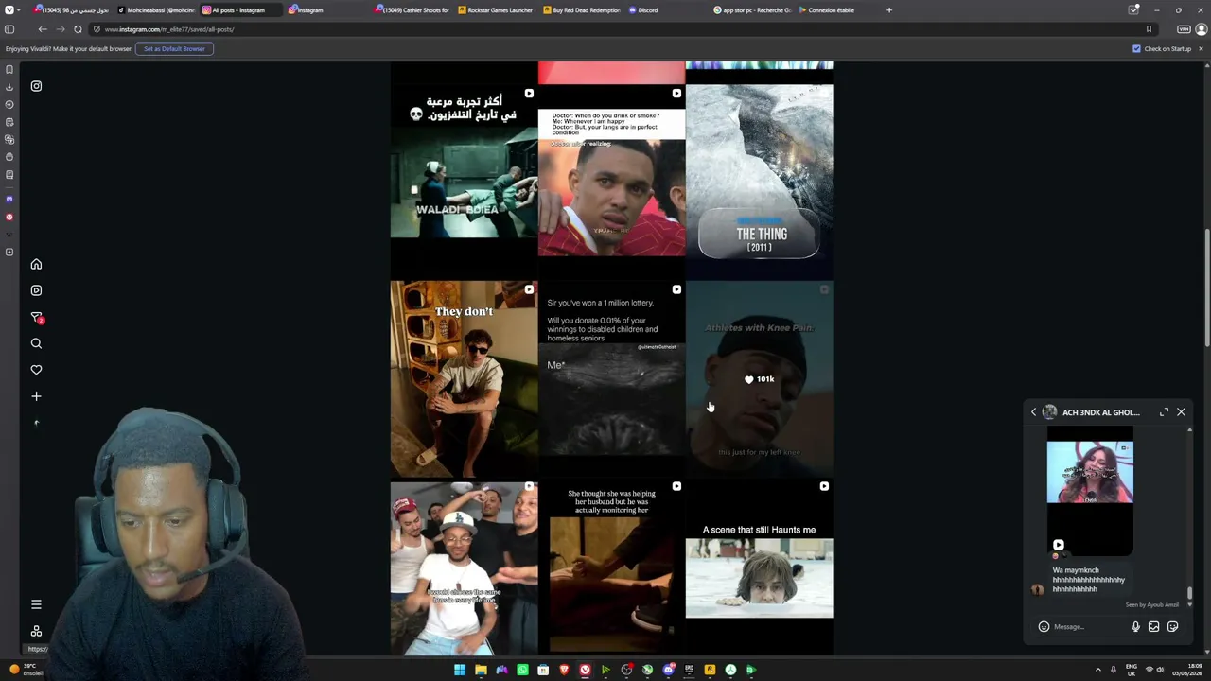Show hidden system tray icons
Screen dimensions: 1211x681
[x=1098, y=670]
